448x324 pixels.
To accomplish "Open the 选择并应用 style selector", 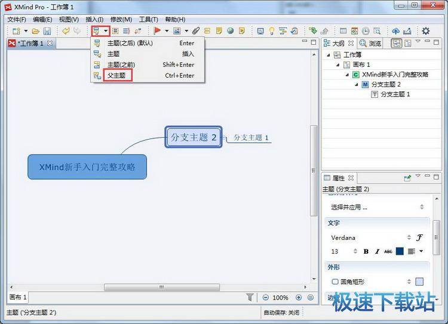I will 377,207.
